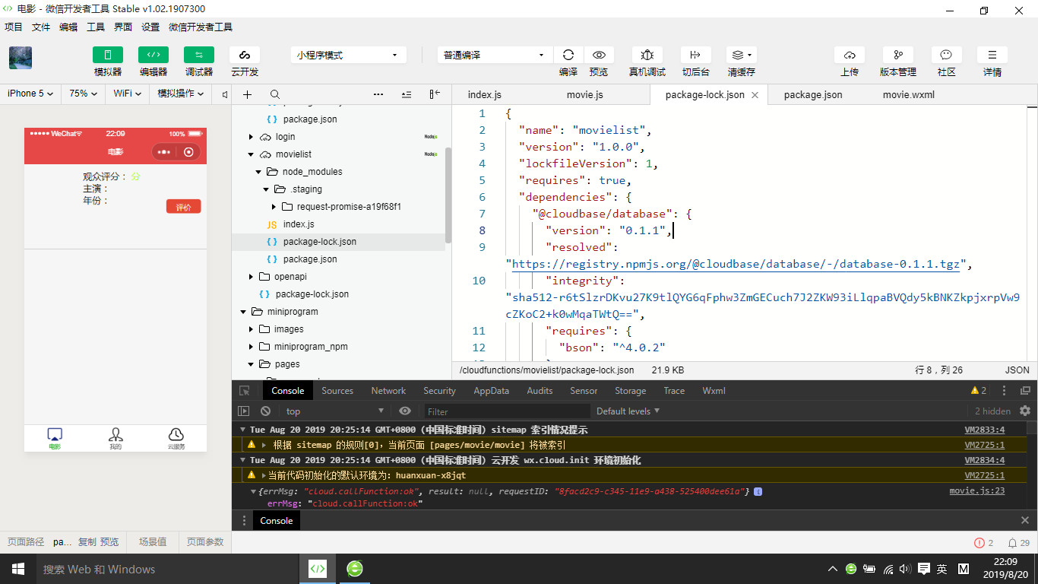Toggle the 编辑器 editor panel
This screenshot has height=584, width=1038.
point(153,55)
